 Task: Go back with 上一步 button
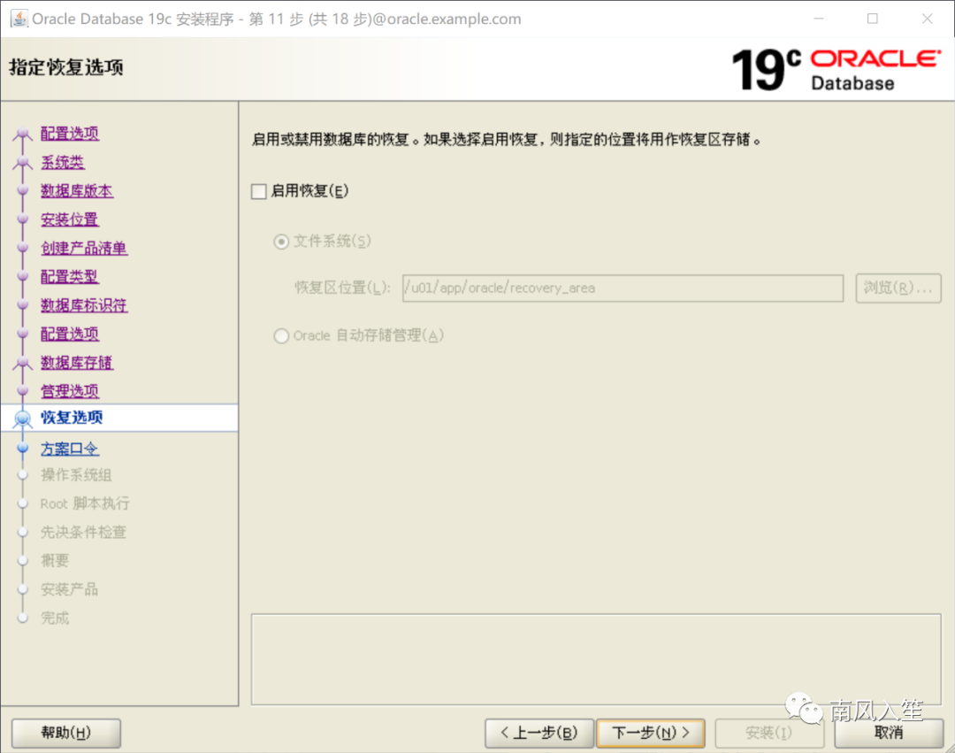coord(539,733)
